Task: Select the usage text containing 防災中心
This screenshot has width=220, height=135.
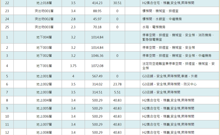Action: 169,84
